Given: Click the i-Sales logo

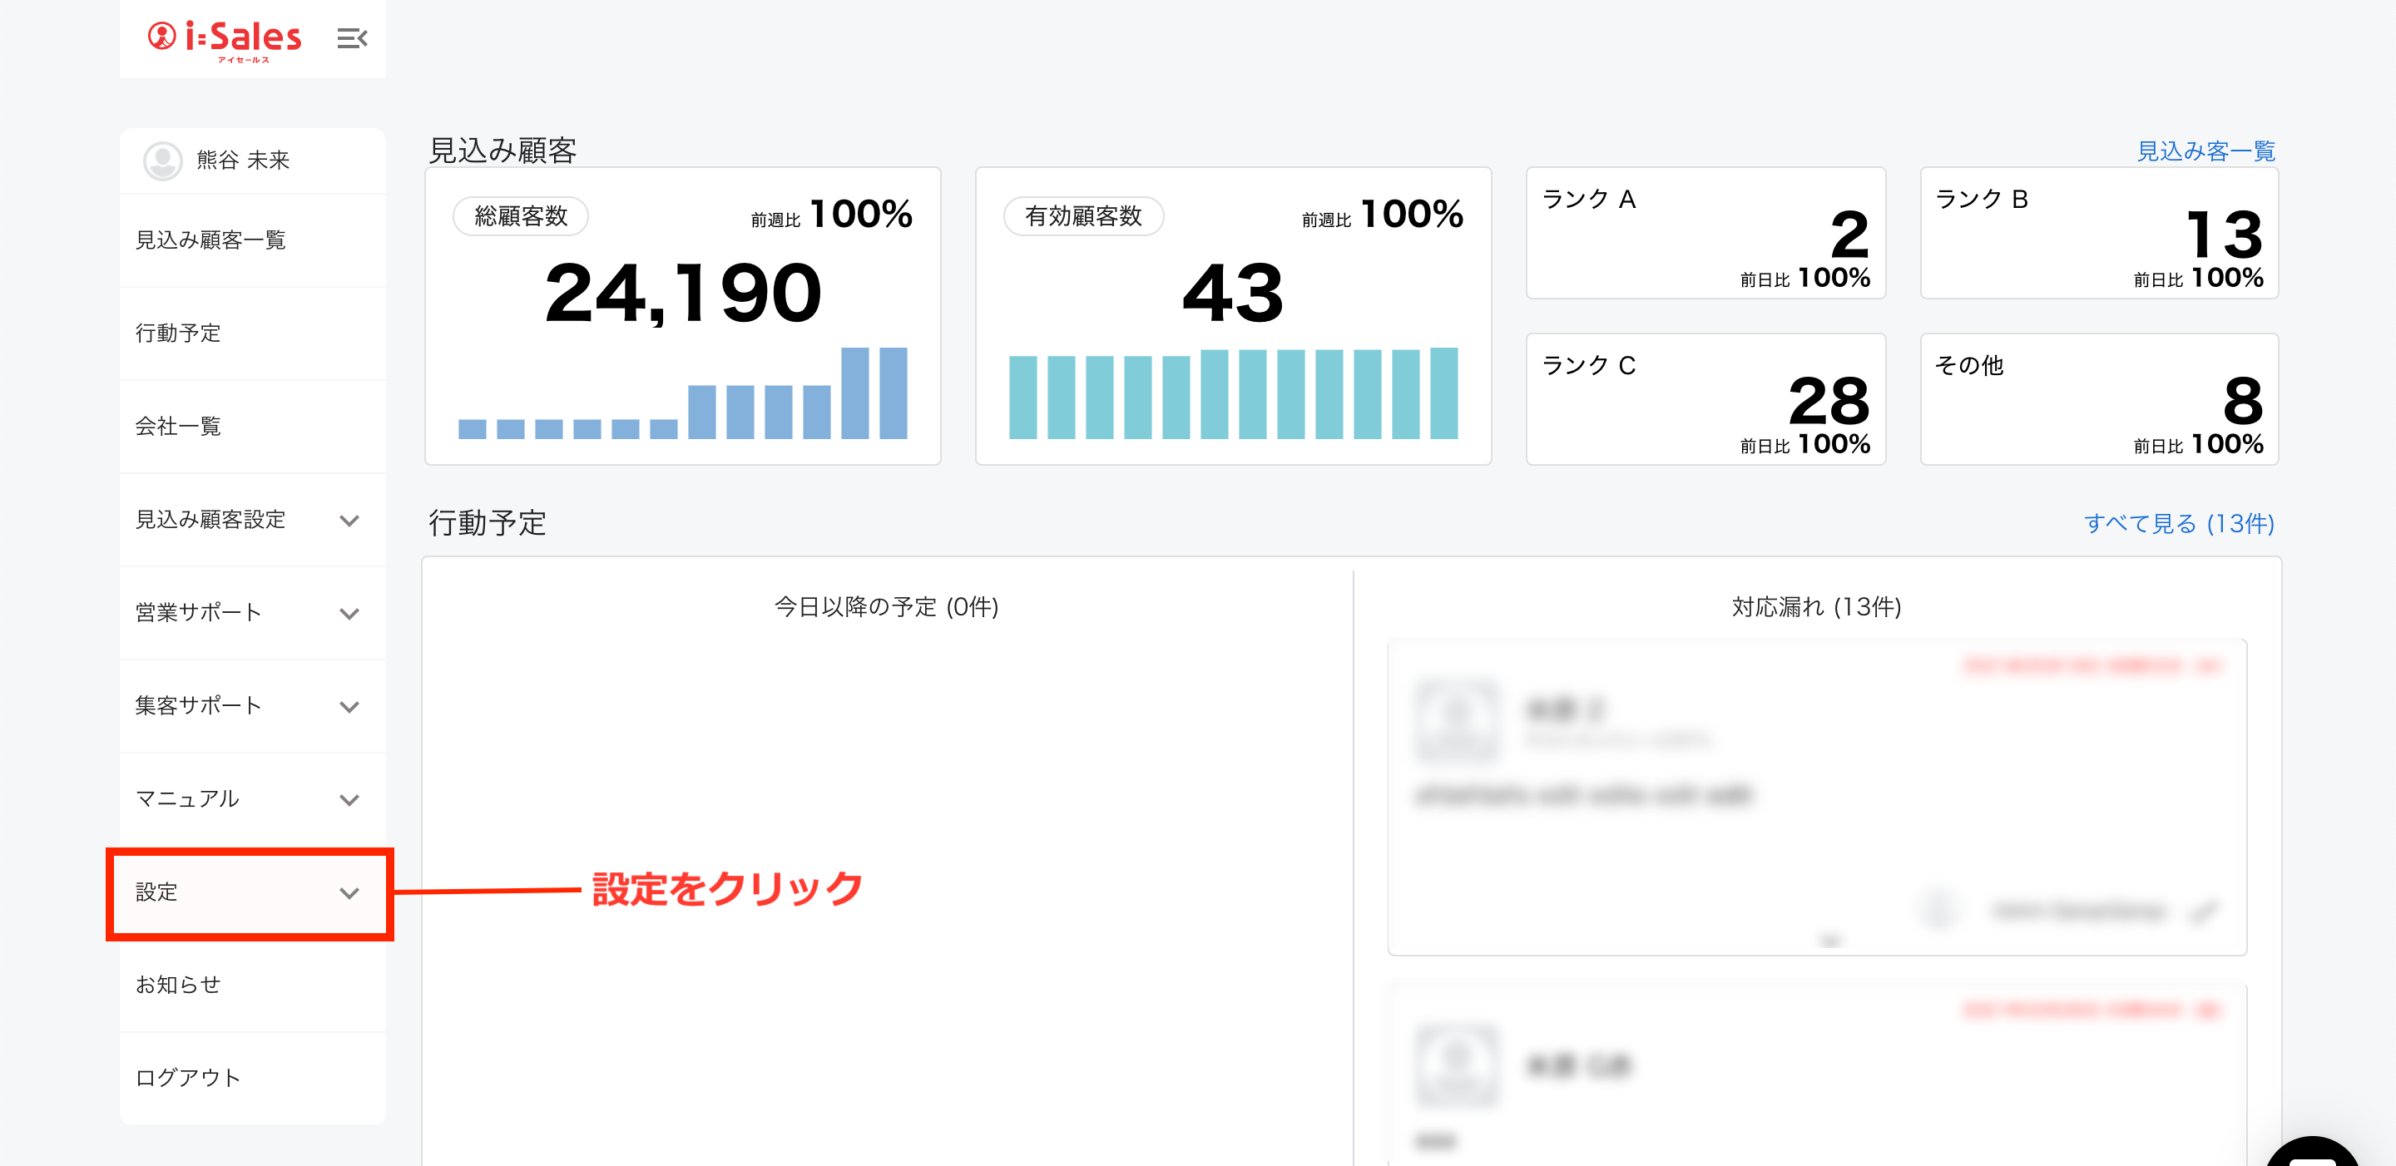Looking at the screenshot, I should click(x=225, y=38).
